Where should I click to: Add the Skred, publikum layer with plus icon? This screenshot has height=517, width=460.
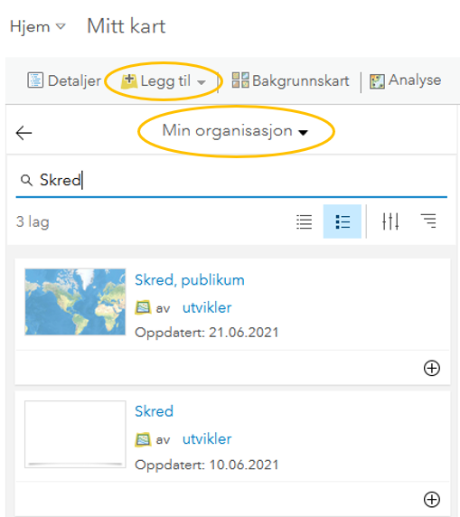[x=432, y=368]
